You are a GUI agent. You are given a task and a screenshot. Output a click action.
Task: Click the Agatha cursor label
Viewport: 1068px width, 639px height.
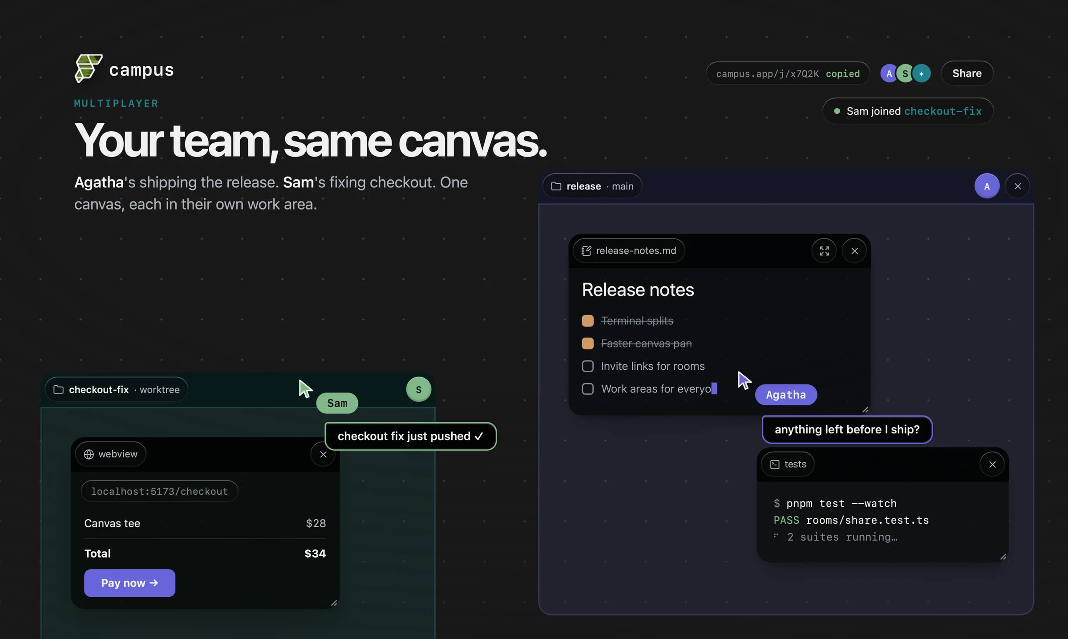785,395
